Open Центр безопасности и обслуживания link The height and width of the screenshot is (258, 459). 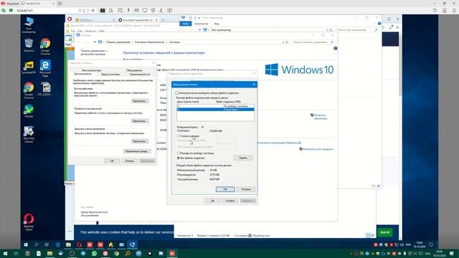pyautogui.click(x=94, y=214)
